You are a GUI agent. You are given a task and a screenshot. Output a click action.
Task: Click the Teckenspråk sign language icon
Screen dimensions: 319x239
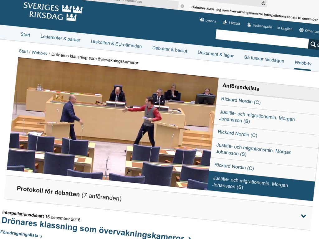click(249, 25)
